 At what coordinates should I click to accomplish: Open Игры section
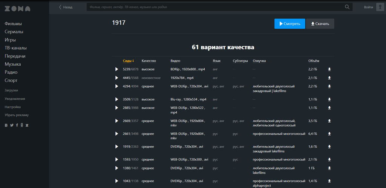click(x=10, y=40)
